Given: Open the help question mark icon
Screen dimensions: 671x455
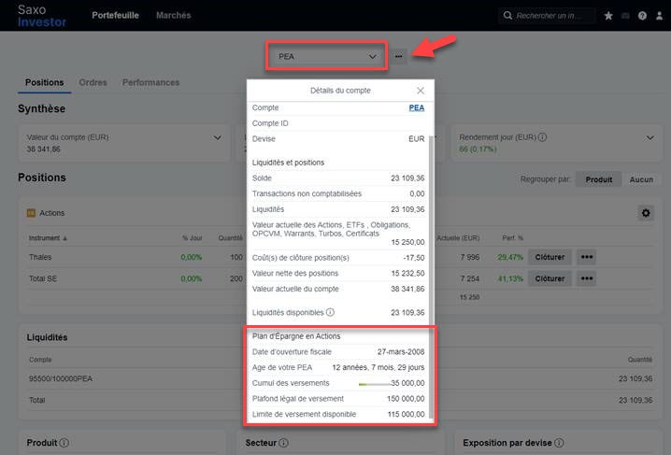Looking at the screenshot, I should (x=642, y=16).
